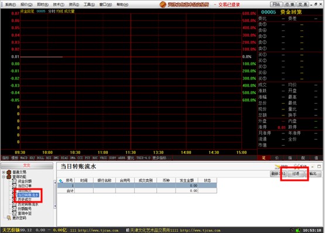Expand the 普通交易 tree node
This screenshot has height=233, width=325.
click(4, 172)
